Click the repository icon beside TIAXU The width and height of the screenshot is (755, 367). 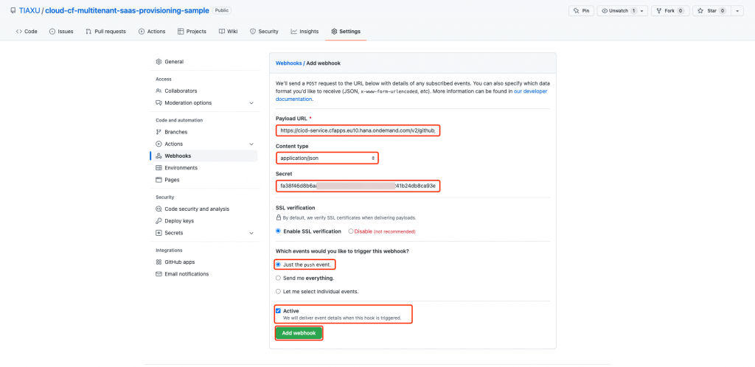point(13,10)
